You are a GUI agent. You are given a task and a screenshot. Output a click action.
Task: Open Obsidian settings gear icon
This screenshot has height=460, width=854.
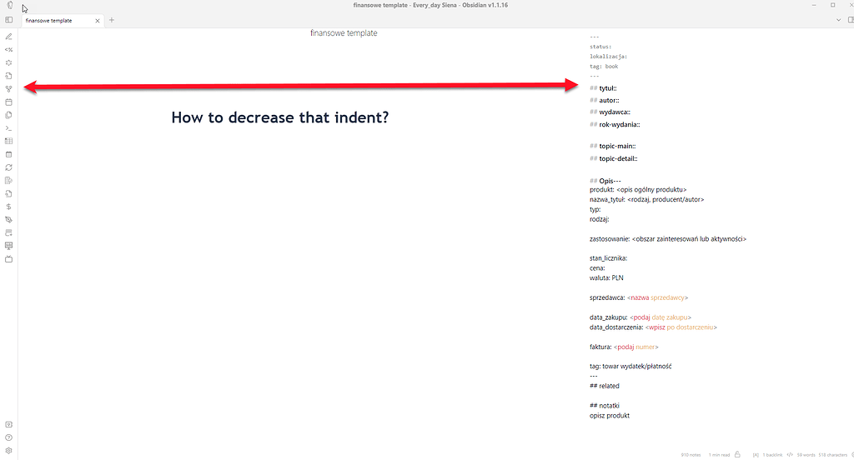click(8, 450)
